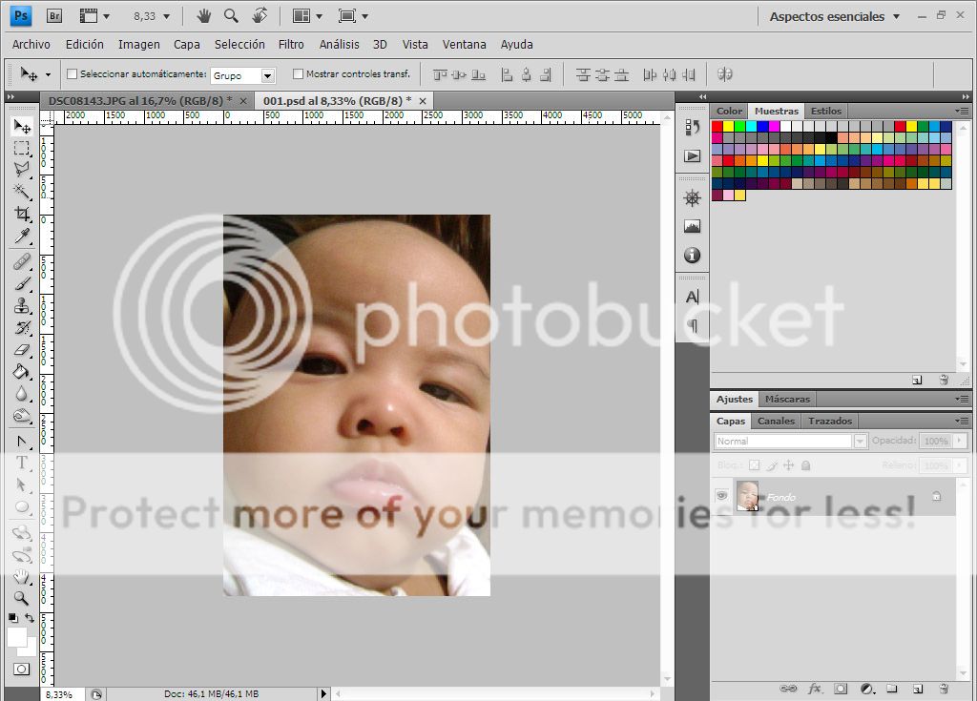
Task: Open the Archivo menu
Action: coord(31,44)
